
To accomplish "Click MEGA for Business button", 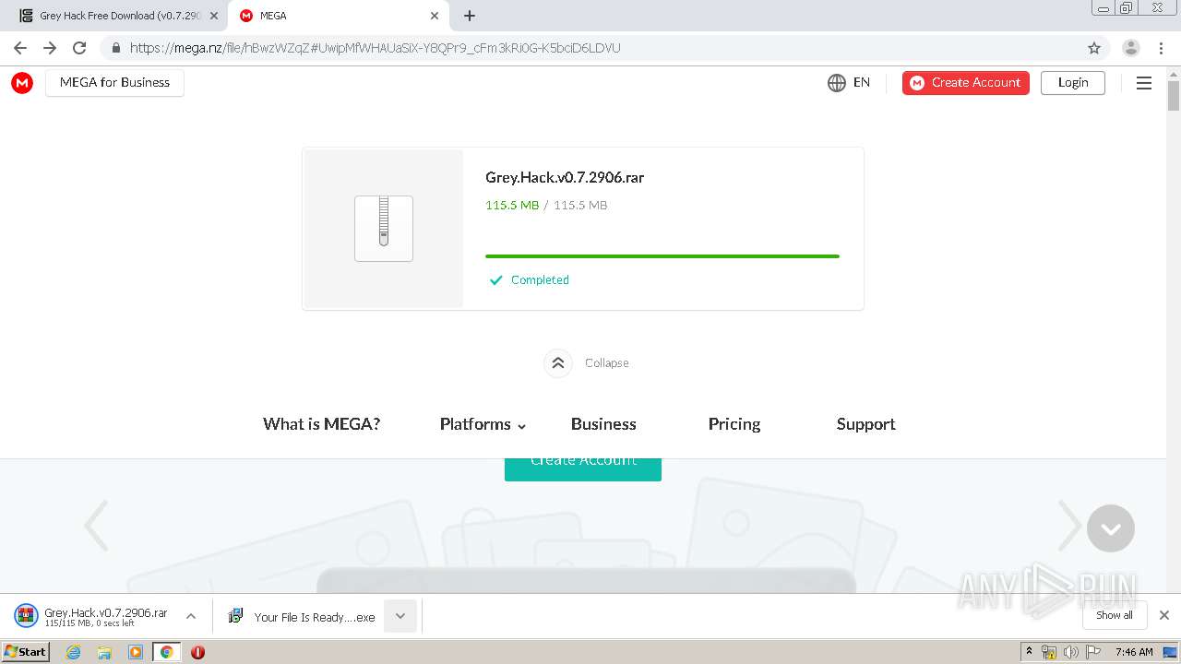I will pos(114,83).
